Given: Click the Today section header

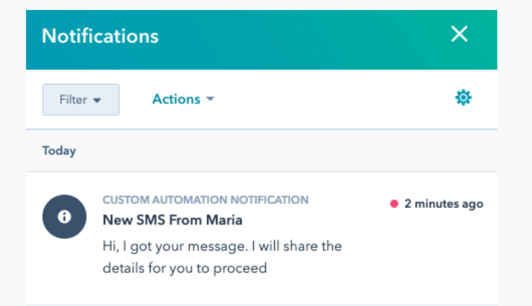Looking at the screenshot, I should [59, 151].
